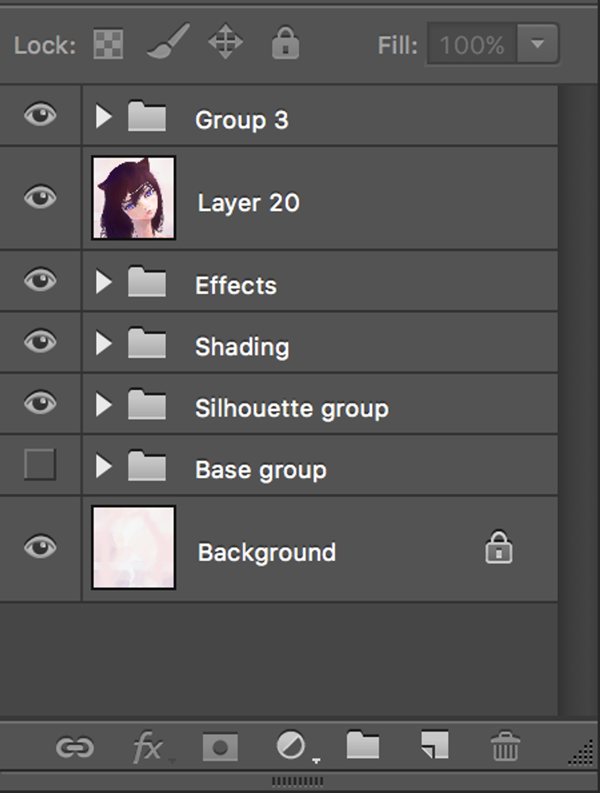
Task: Create new adjustment layer via half-circle icon
Action: coord(291,747)
